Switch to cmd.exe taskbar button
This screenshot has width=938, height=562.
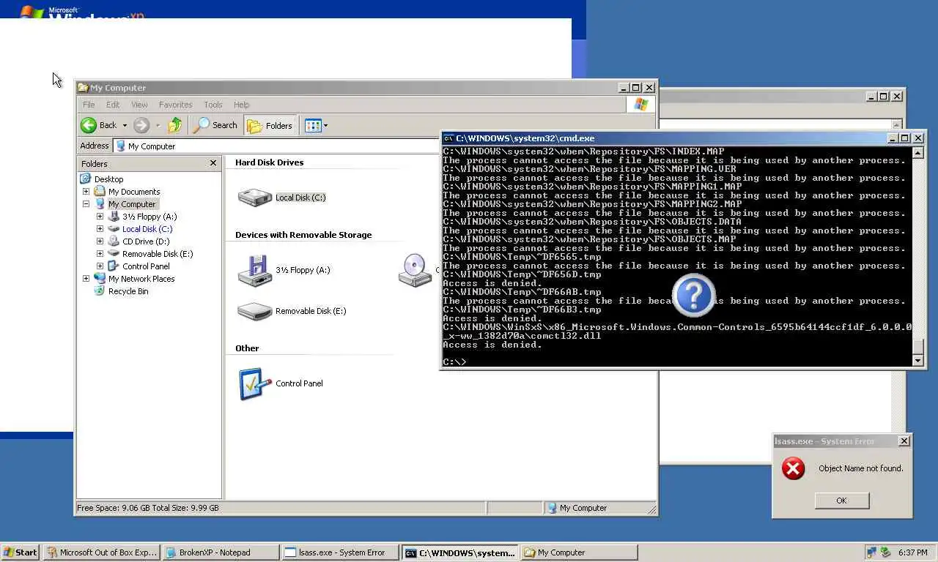[x=460, y=552]
